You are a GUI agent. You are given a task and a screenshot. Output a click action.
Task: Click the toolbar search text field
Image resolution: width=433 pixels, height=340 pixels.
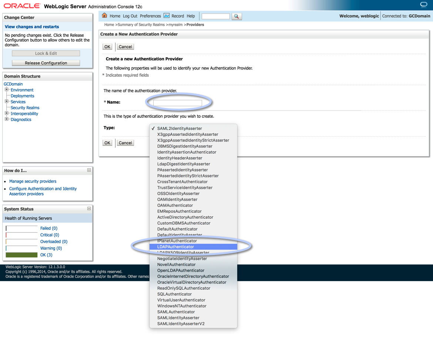[216, 16]
